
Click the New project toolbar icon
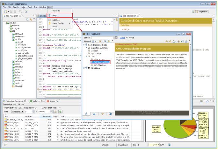(5, 11)
